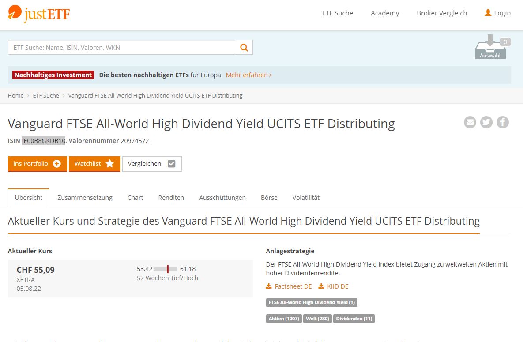Open the Academy menu
The width and height of the screenshot is (523, 342).
[385, 13]
